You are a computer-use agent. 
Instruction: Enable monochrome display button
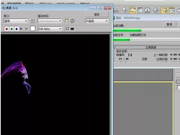[x=26, y=29]
